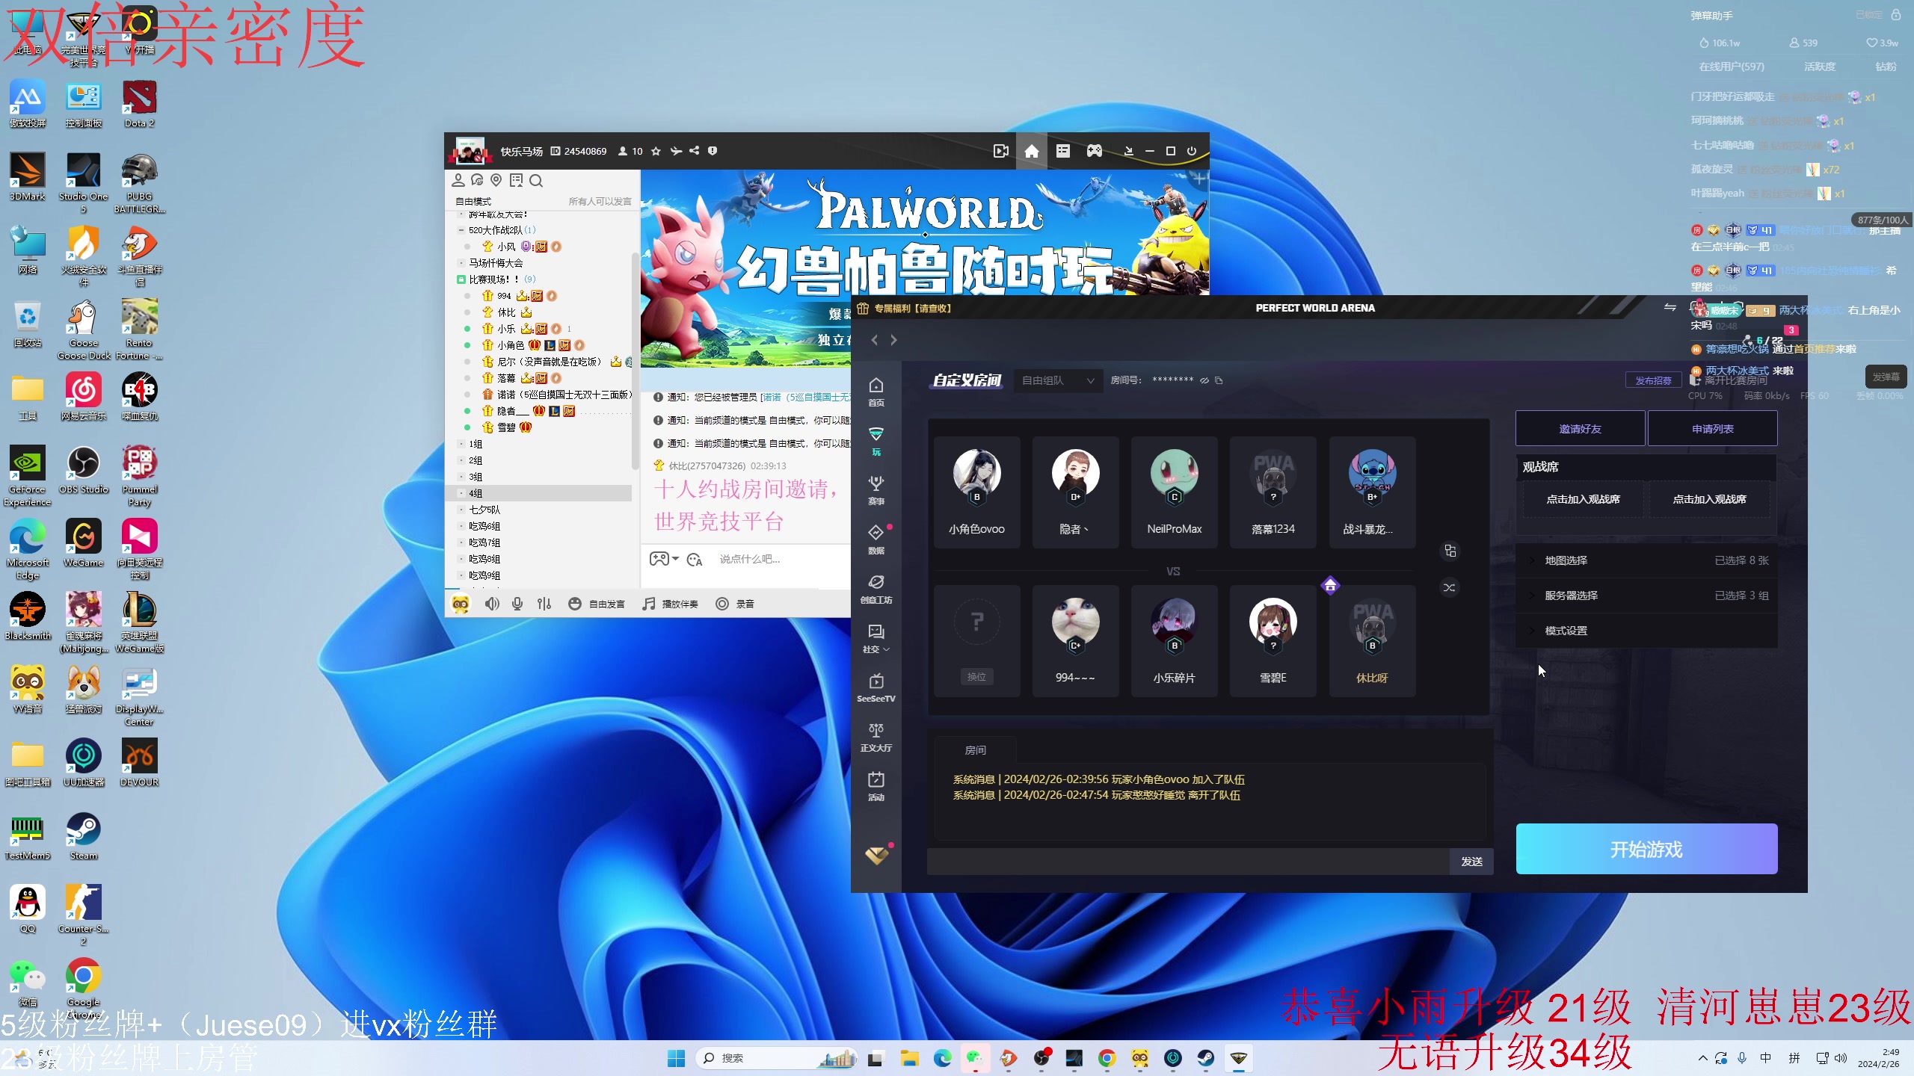Click the shuffle teams icon

[x=1449, y=587]
